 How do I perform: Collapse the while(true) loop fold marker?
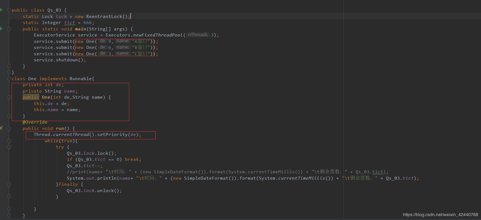click(9, 141)
